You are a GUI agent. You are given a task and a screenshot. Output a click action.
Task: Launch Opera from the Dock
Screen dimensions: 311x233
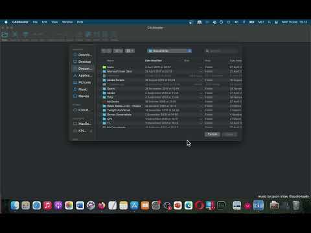coord(199,205)
